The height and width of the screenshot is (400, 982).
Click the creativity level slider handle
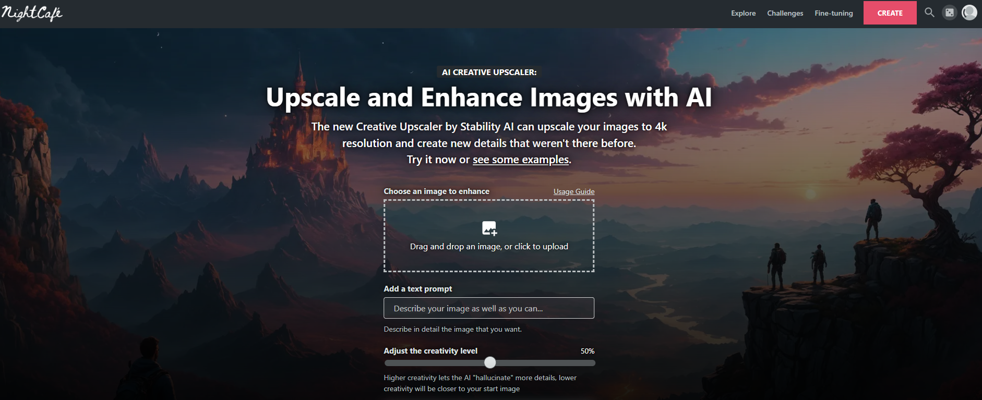(x=490, y=362)
